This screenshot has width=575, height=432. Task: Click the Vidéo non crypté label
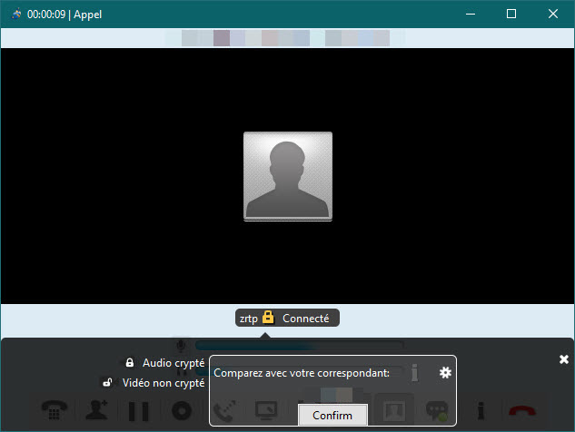click(163, 383)
